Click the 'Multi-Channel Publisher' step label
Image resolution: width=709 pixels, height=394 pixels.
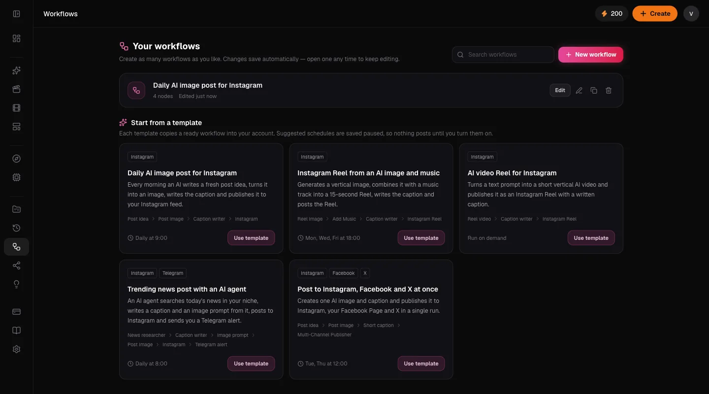coord(324,335)
